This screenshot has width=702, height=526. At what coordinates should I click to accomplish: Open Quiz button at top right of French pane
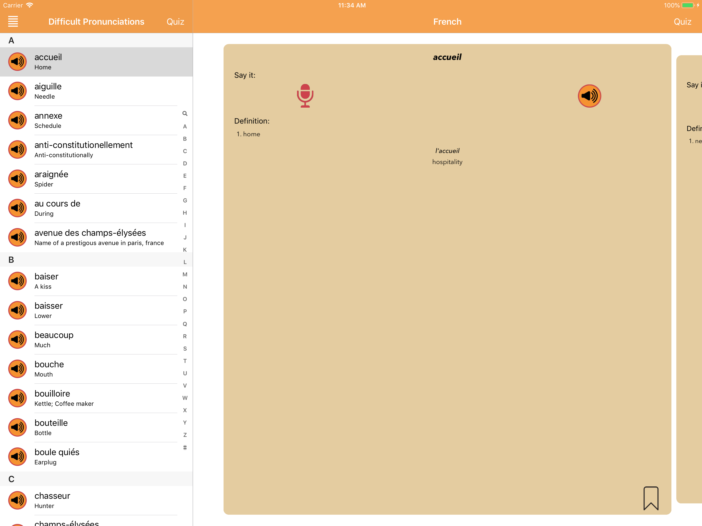682,22
